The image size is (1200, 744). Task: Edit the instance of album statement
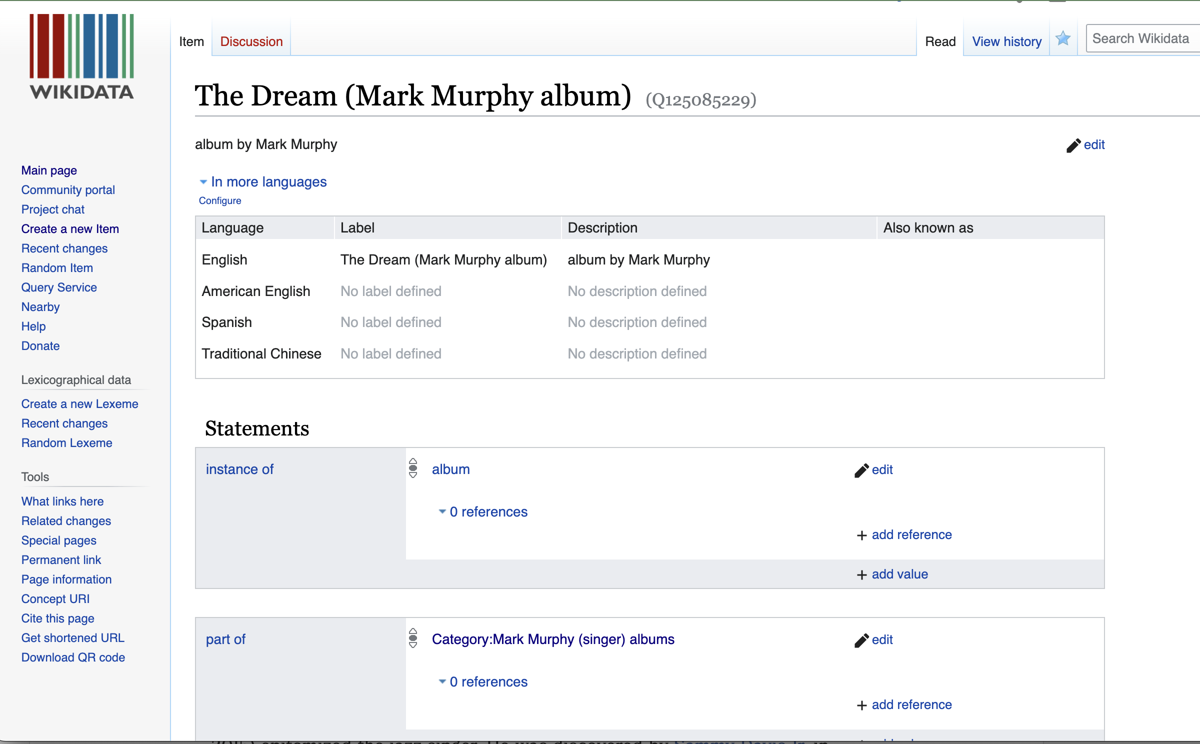873,470
